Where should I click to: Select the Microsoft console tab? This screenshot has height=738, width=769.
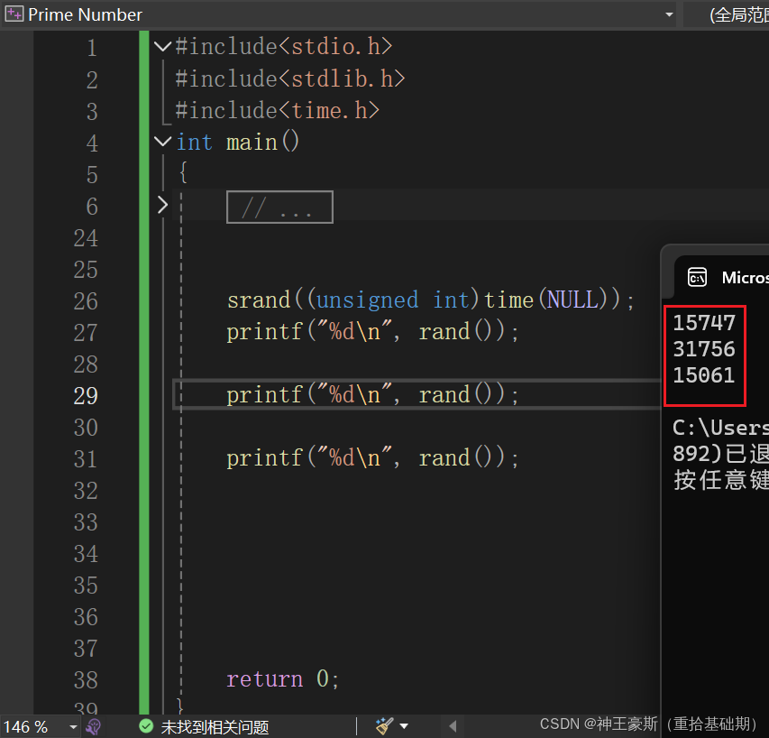point(721,277)
